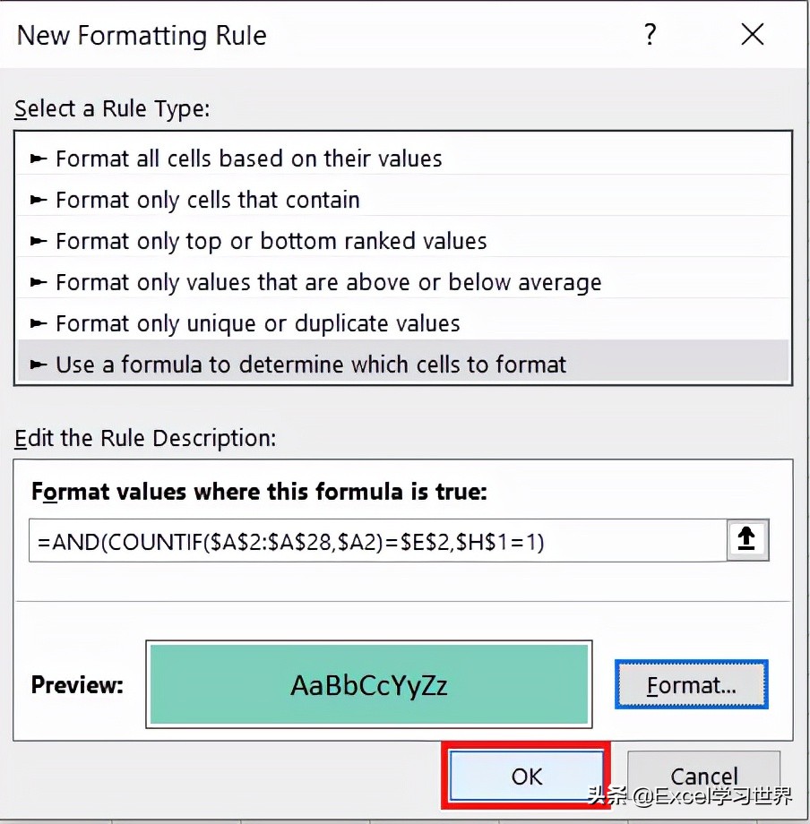The height and width of the screenshot is (824, 810).
Task: Click the green AaBbCcYyZz preview swatch
Action: (368, 685)
